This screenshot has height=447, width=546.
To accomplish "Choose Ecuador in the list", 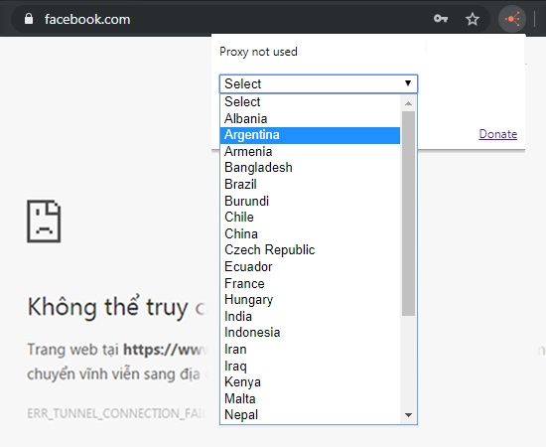I will [310, 266].
